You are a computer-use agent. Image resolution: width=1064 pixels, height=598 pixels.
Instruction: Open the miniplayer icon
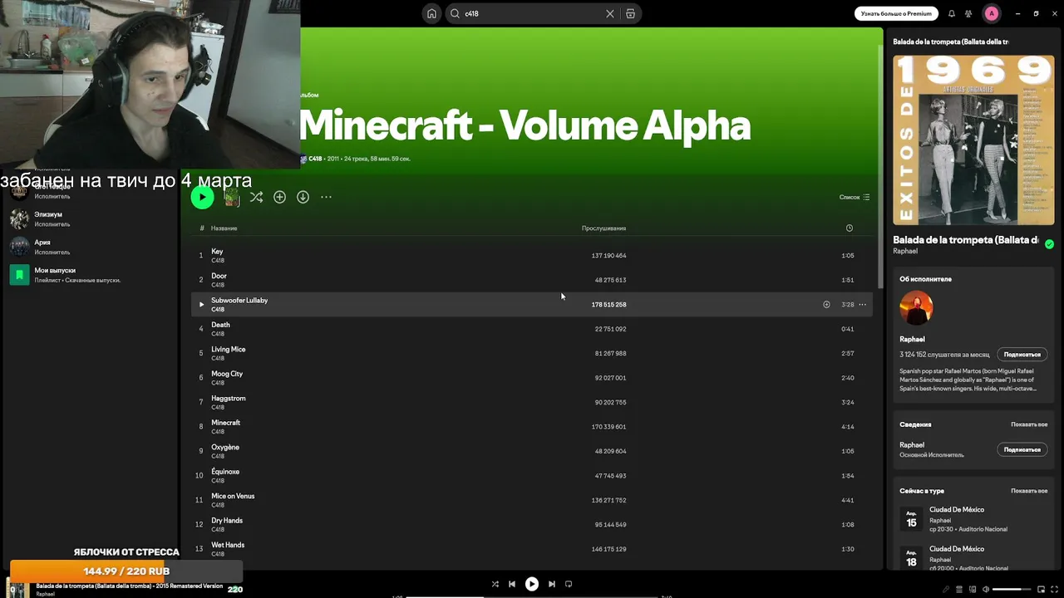pos(1041,589)
